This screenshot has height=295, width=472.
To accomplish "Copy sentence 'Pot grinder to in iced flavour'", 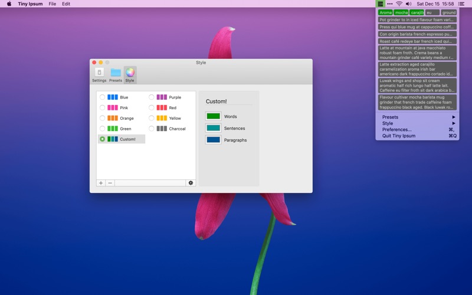I will (417, 19).
